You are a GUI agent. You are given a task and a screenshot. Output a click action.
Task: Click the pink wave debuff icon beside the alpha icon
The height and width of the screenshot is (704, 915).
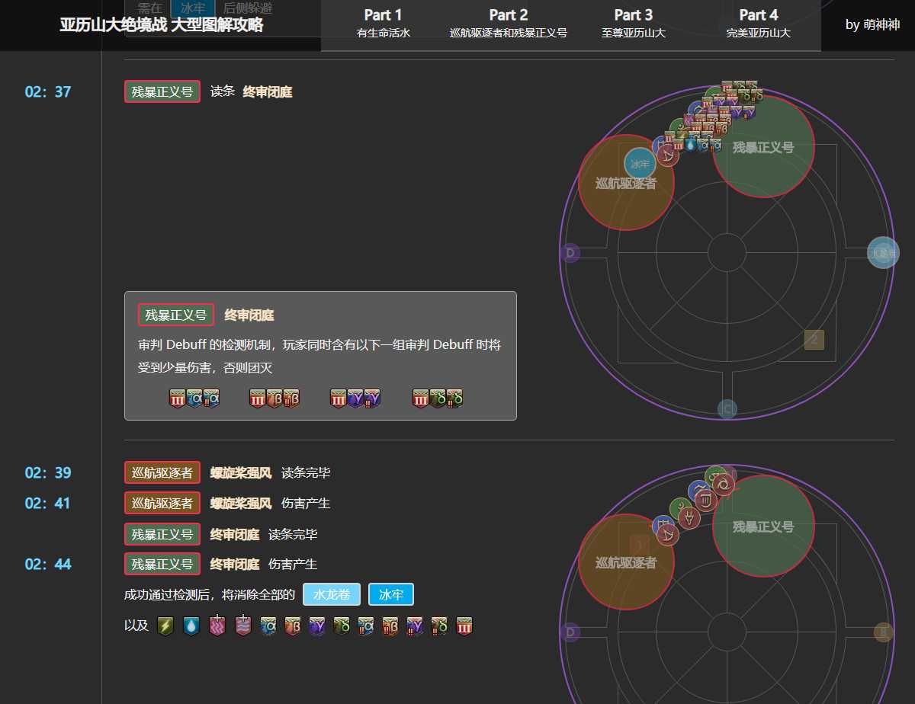(x=243, y=626)
